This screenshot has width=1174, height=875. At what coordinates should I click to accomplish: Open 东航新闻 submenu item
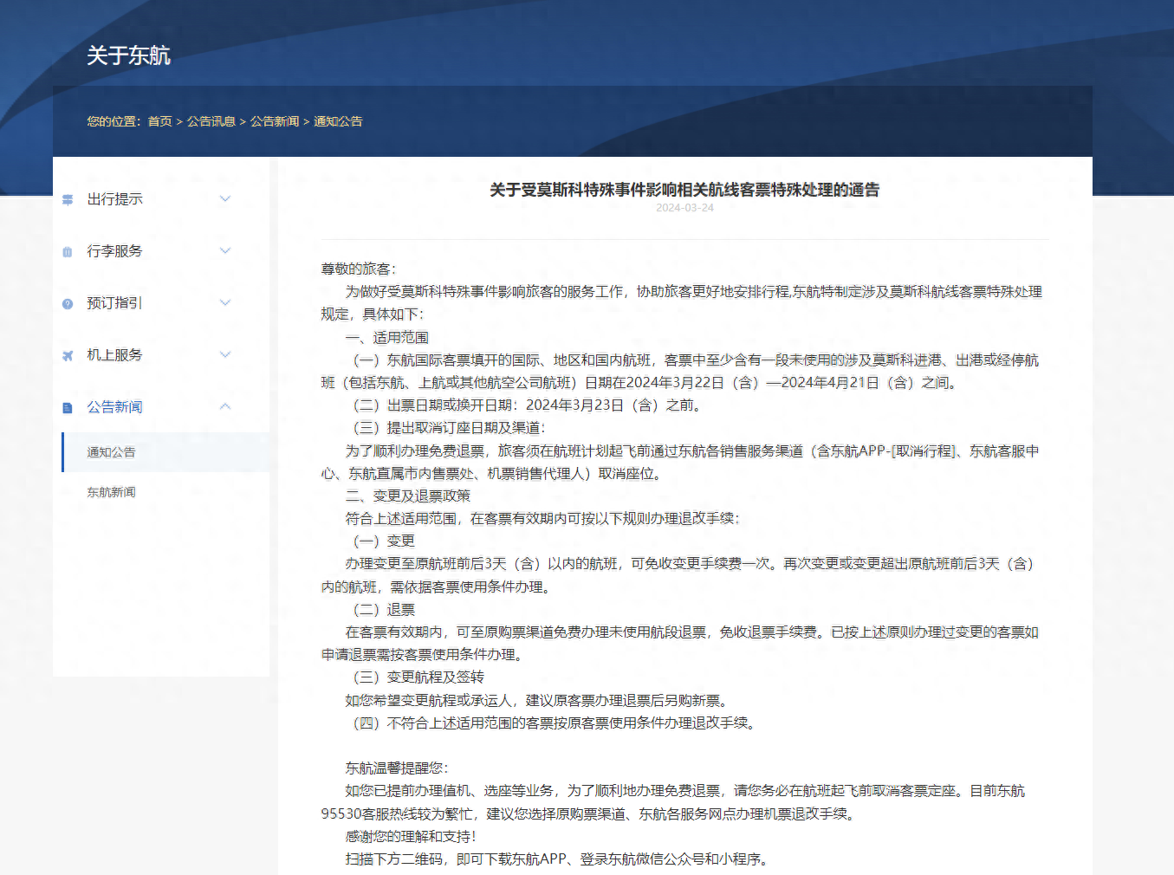(x=111, y=492)
